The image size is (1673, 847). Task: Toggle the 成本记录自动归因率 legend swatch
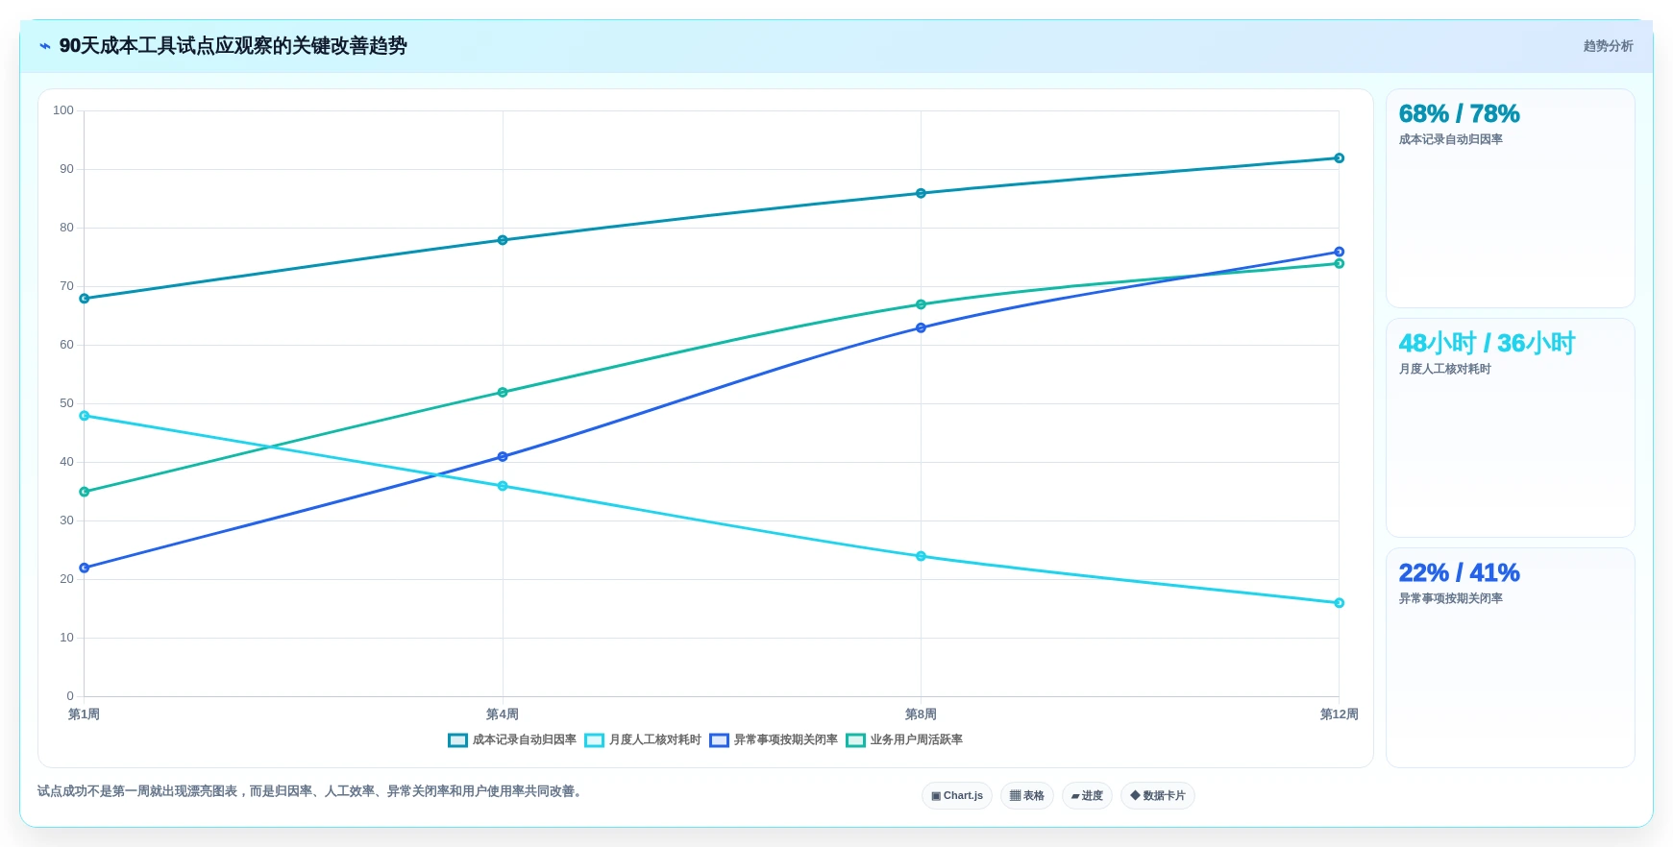coord(457,740)
